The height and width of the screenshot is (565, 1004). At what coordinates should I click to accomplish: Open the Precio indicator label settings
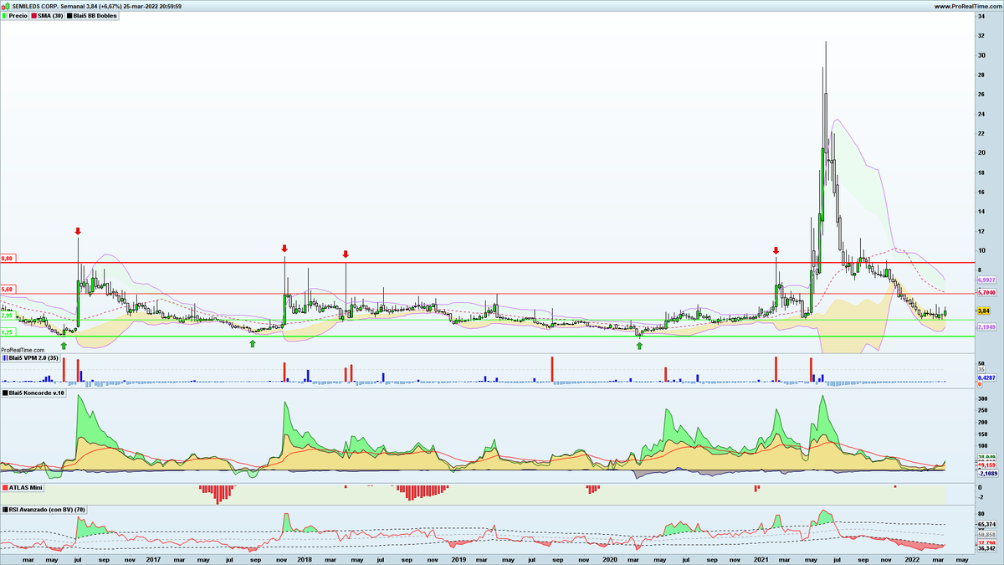pyautogui.click(x=16, y=16)
